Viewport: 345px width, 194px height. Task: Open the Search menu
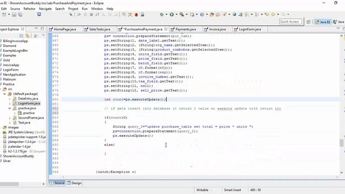[60, 9]
